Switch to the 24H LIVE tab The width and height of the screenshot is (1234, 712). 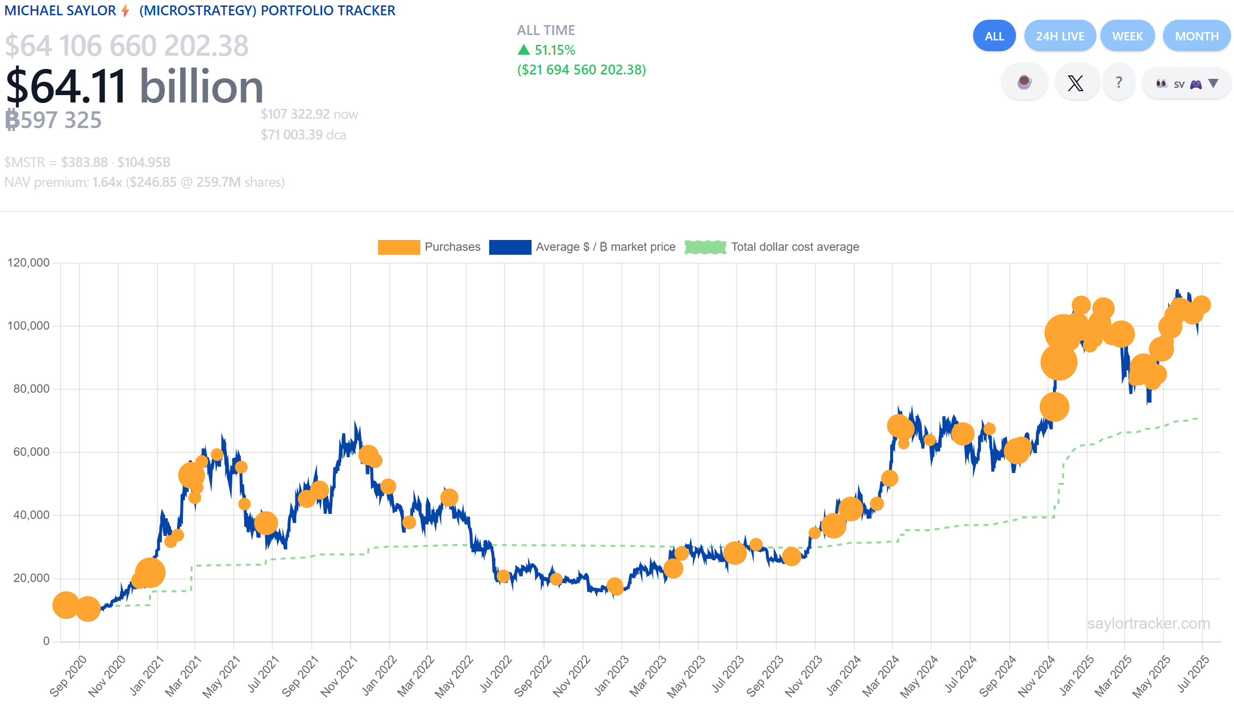(x=1060, y=36)
